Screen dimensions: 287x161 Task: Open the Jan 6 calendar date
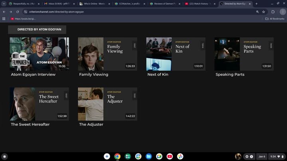tap(261, 157)
